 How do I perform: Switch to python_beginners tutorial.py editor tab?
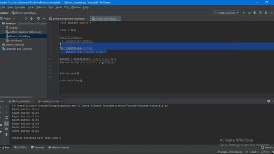click(68, 18)
